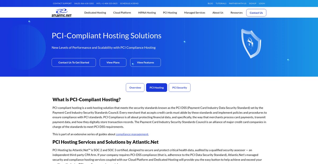
Task: Click the Atlantic.Net logo
Action: coord(61,12)
